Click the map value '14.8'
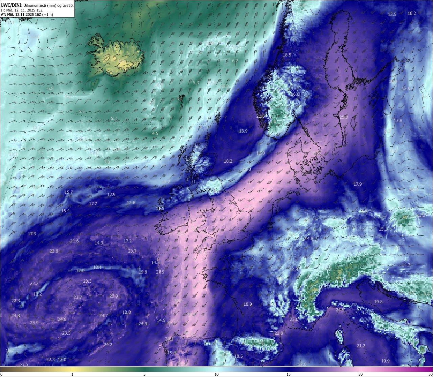This screenshot has width=433, height=377. pos(309,239)
